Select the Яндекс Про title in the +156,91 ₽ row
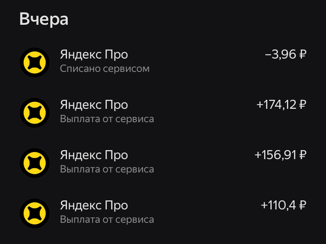The width and height of the screenshot is (326, 244). coord(94,155)
